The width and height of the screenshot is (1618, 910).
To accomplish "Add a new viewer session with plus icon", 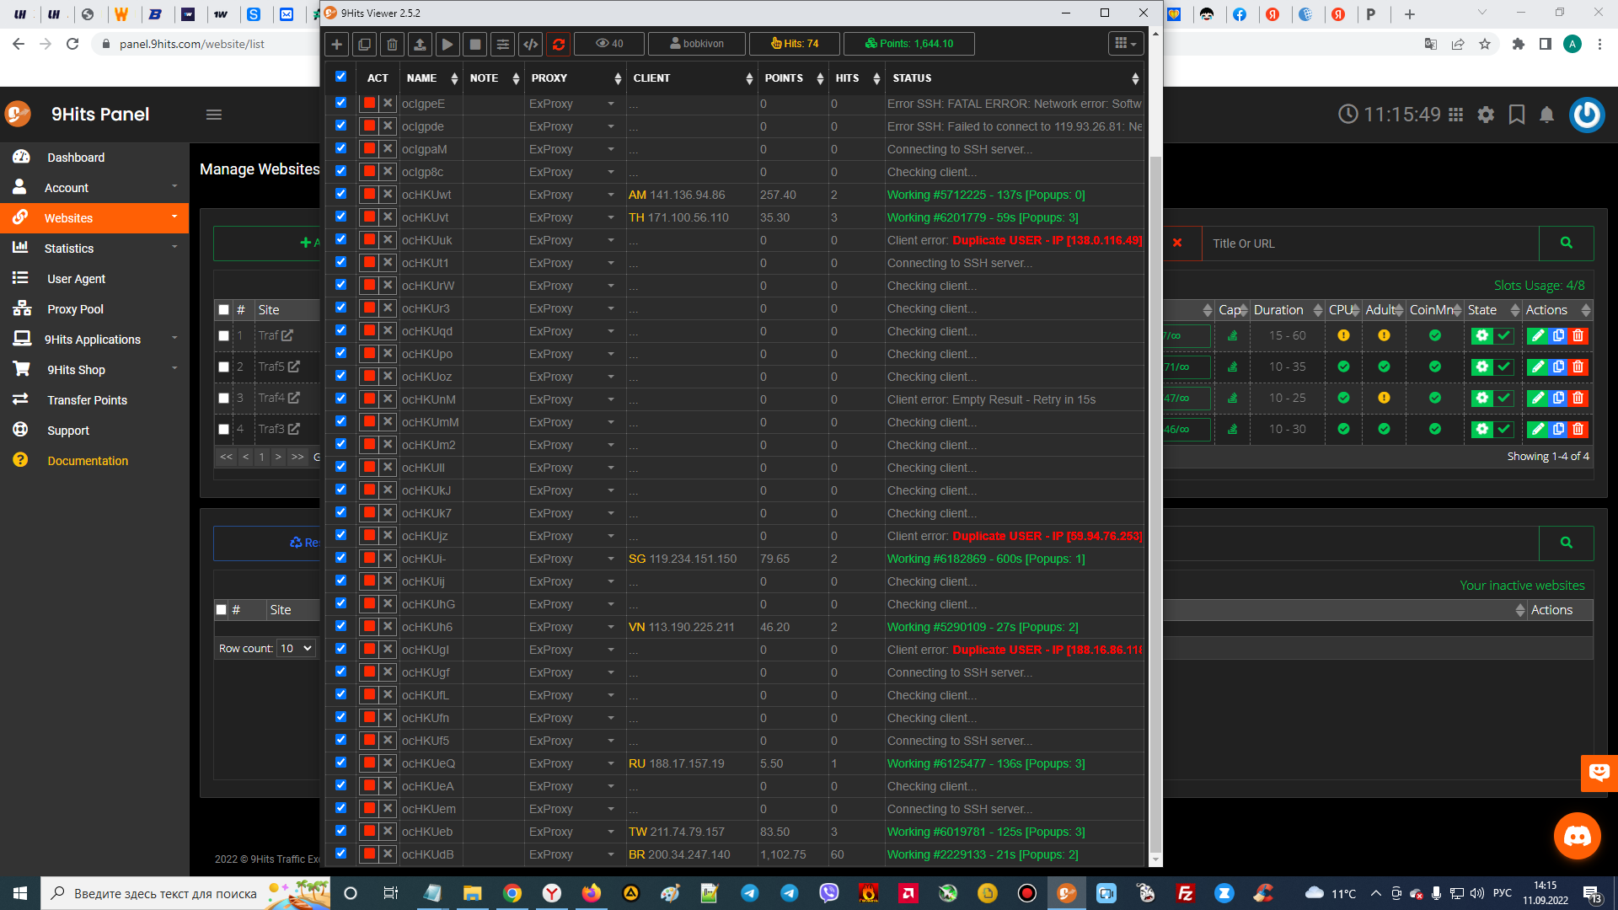I will 336,44.
